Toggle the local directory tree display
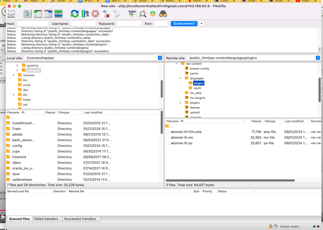323x230 pixels. pyautogui.click(x=38, y=14)
